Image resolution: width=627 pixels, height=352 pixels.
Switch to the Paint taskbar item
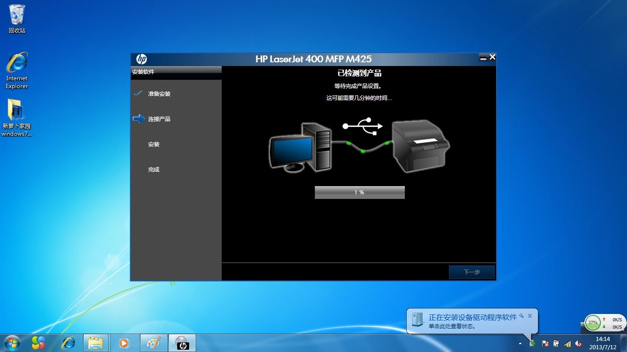[153, 343]
